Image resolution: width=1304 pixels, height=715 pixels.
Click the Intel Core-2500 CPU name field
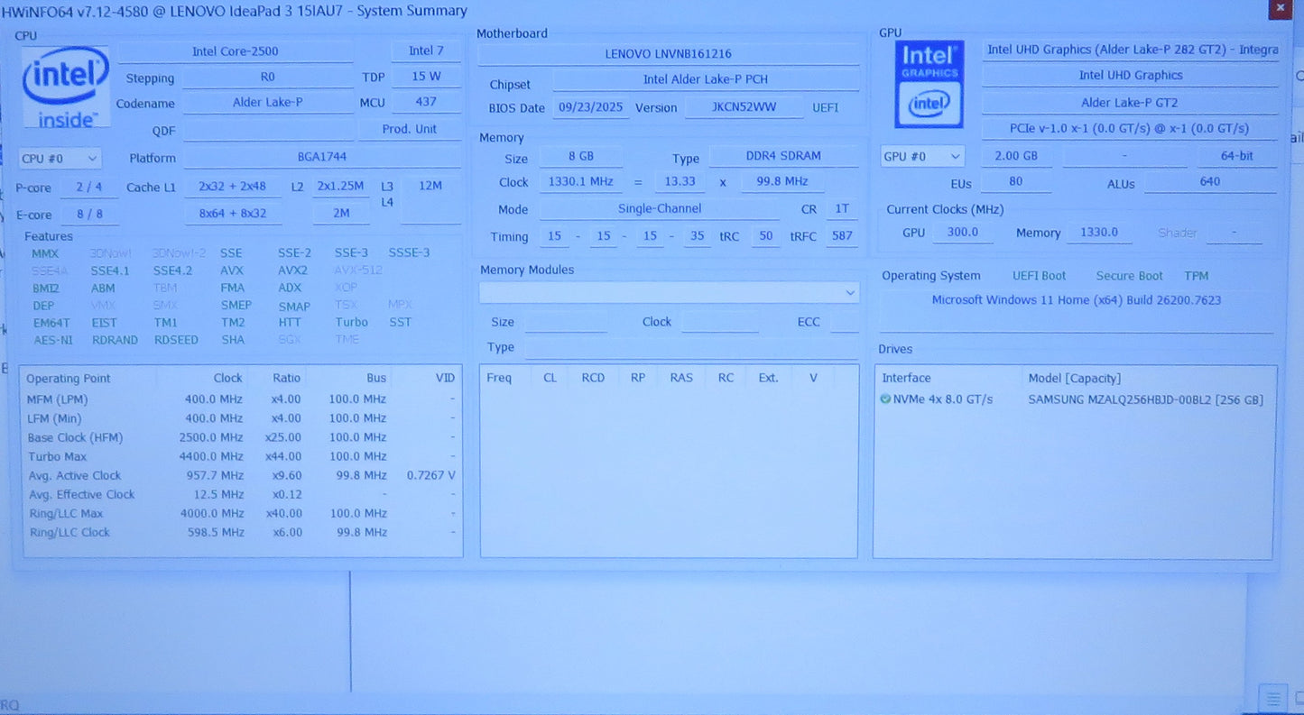(x=235, y=51)
